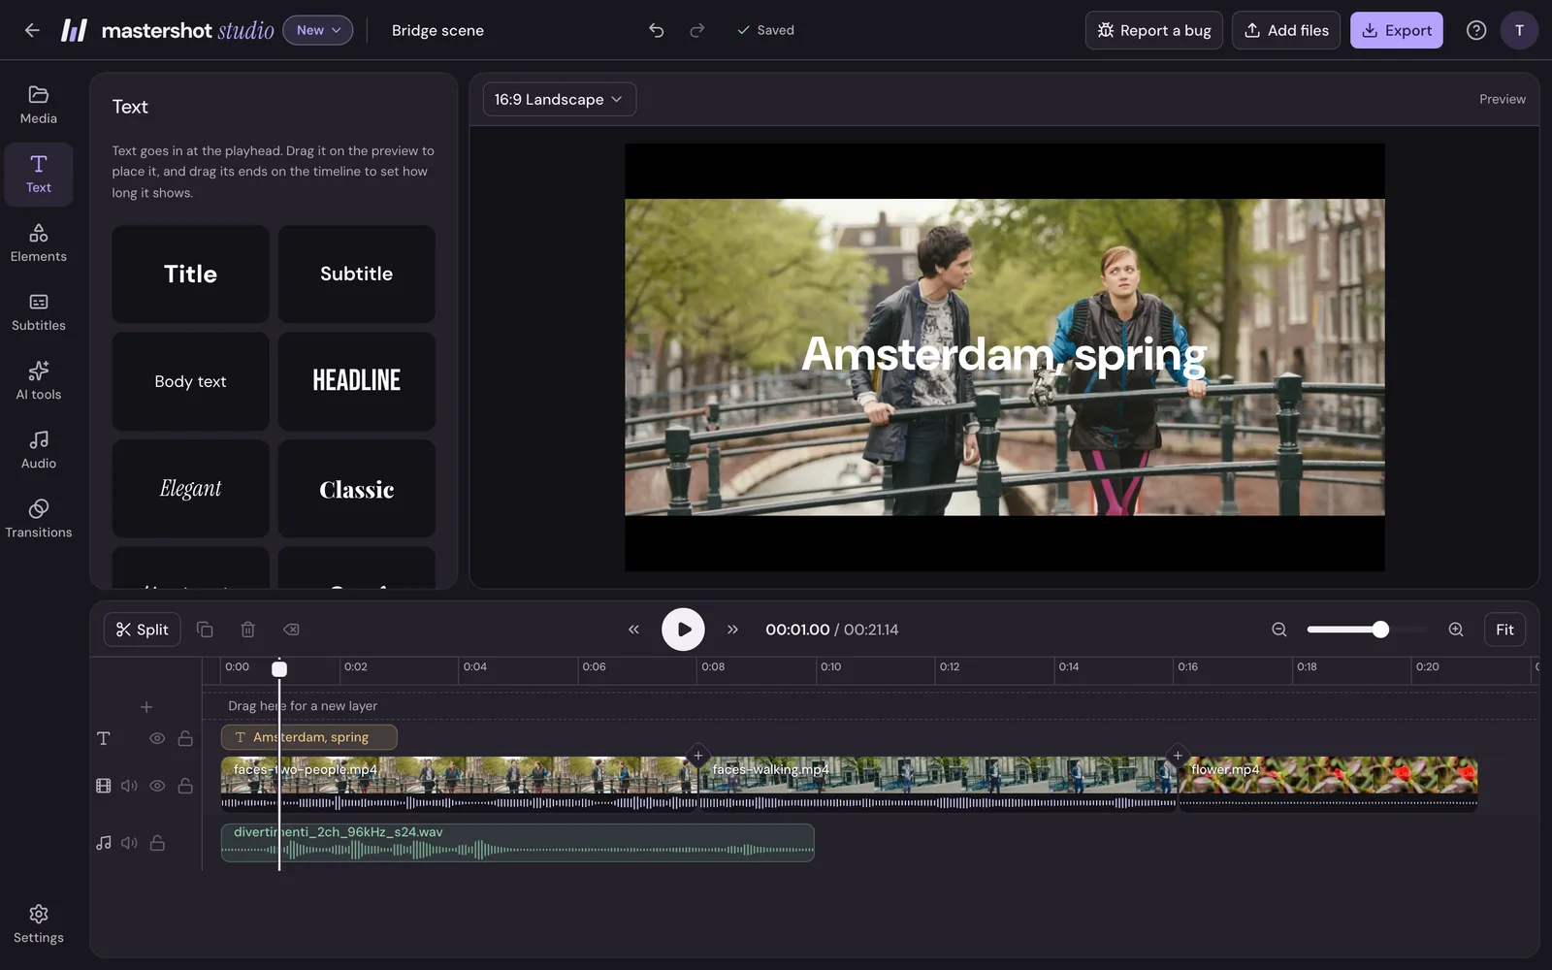
Task: Open the Subtitles panel tab
Action: coord(39,312)
